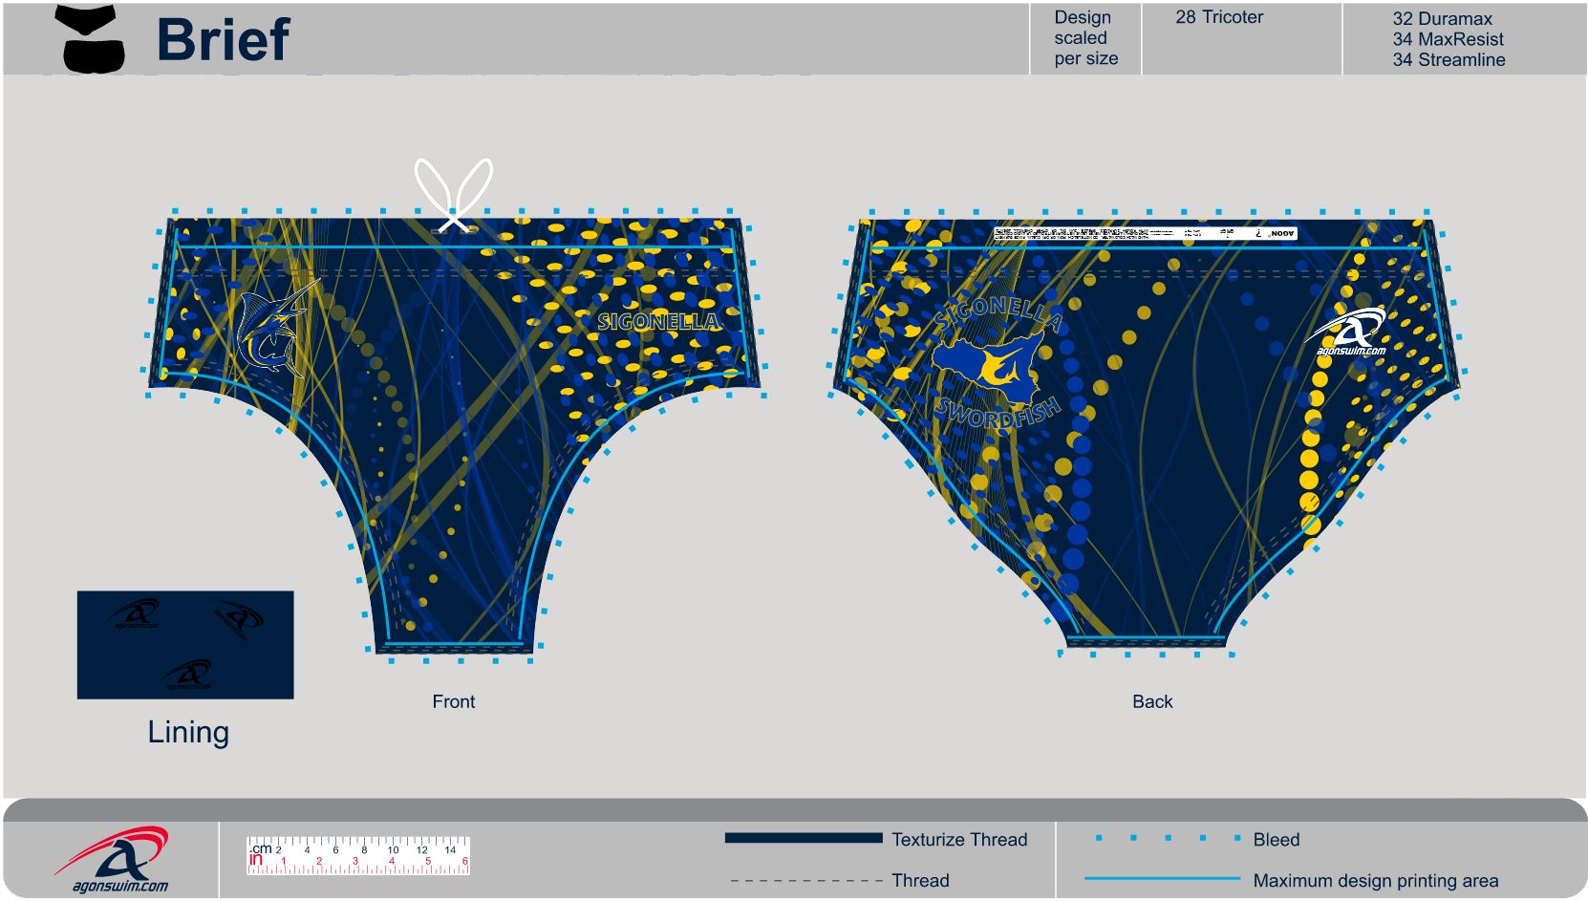Click the 'Bleed' legend label
Viewport: 1588px width, 901px height.
pyautogui.click(x=1277, y=840)
